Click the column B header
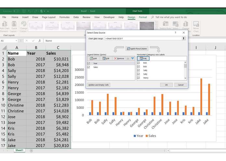Viewport: 226px width, 161px height. pyautogui.click(x=36, y=48)
